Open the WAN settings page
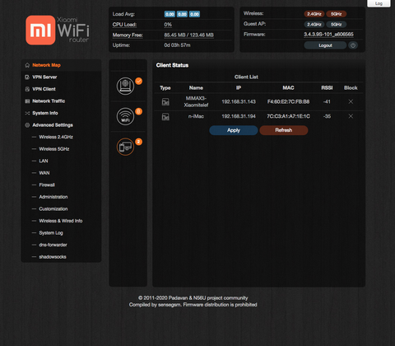This screenshot has width=395, height=346. tap(44, 173)
